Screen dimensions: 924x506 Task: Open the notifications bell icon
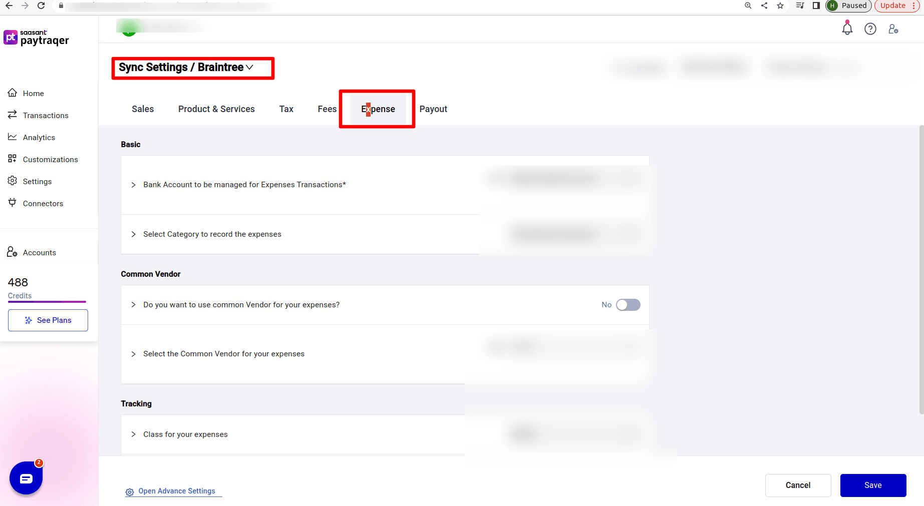tap(847, 29)
